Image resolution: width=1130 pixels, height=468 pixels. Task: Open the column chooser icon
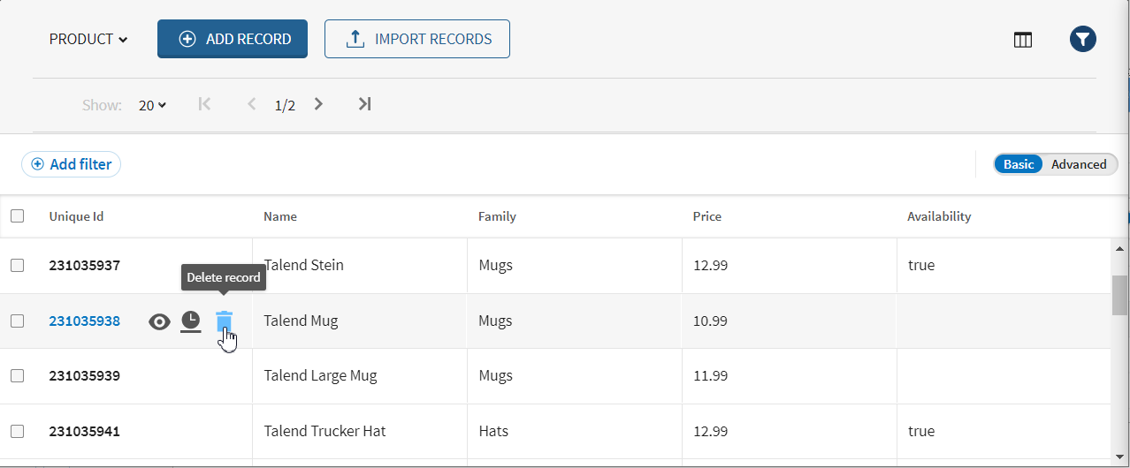click(1023, 40)
